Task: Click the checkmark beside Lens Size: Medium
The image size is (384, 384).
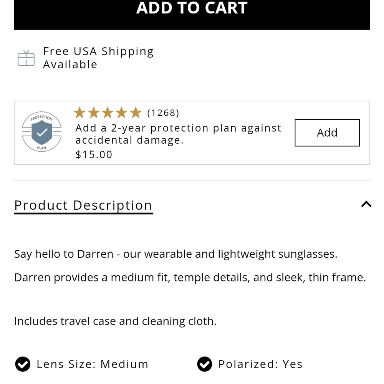Action: tap(23, 364)
